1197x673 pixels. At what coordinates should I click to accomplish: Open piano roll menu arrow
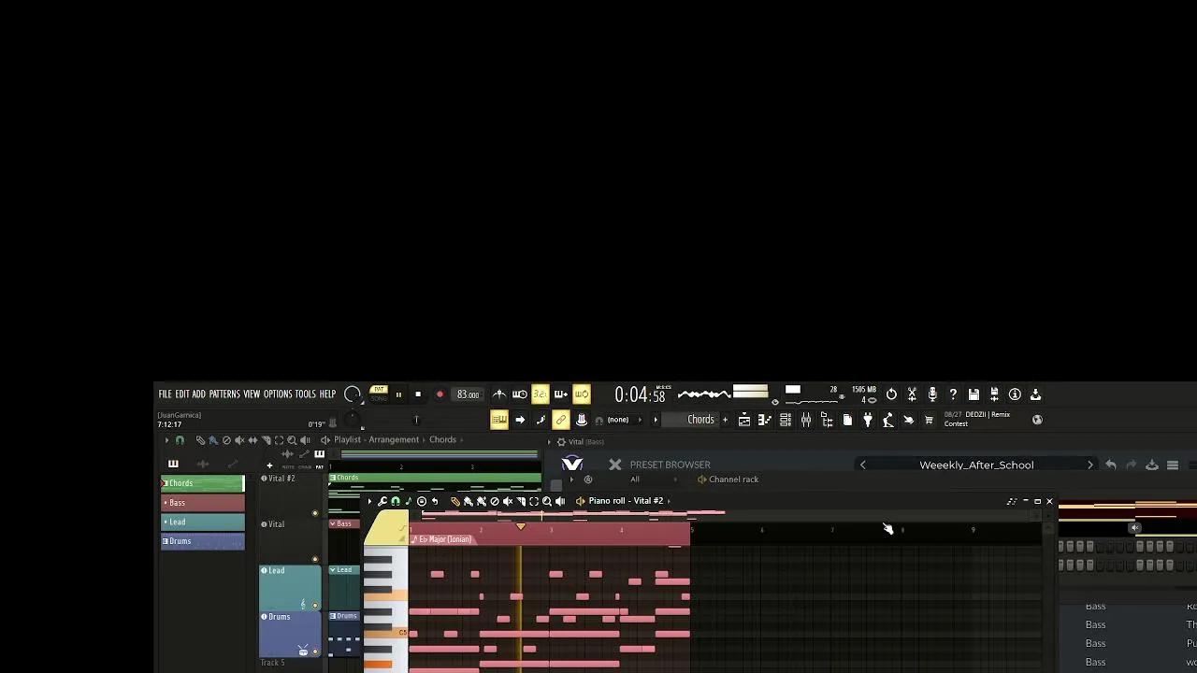tap(369, 502)
